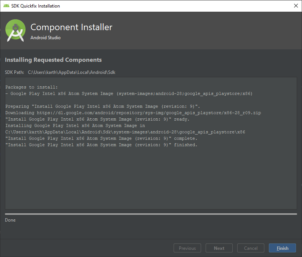This screenshot has height=257, width=302.
Task: Click the system-images install path line
Action: pyautogui.click(x=125, y=132)
